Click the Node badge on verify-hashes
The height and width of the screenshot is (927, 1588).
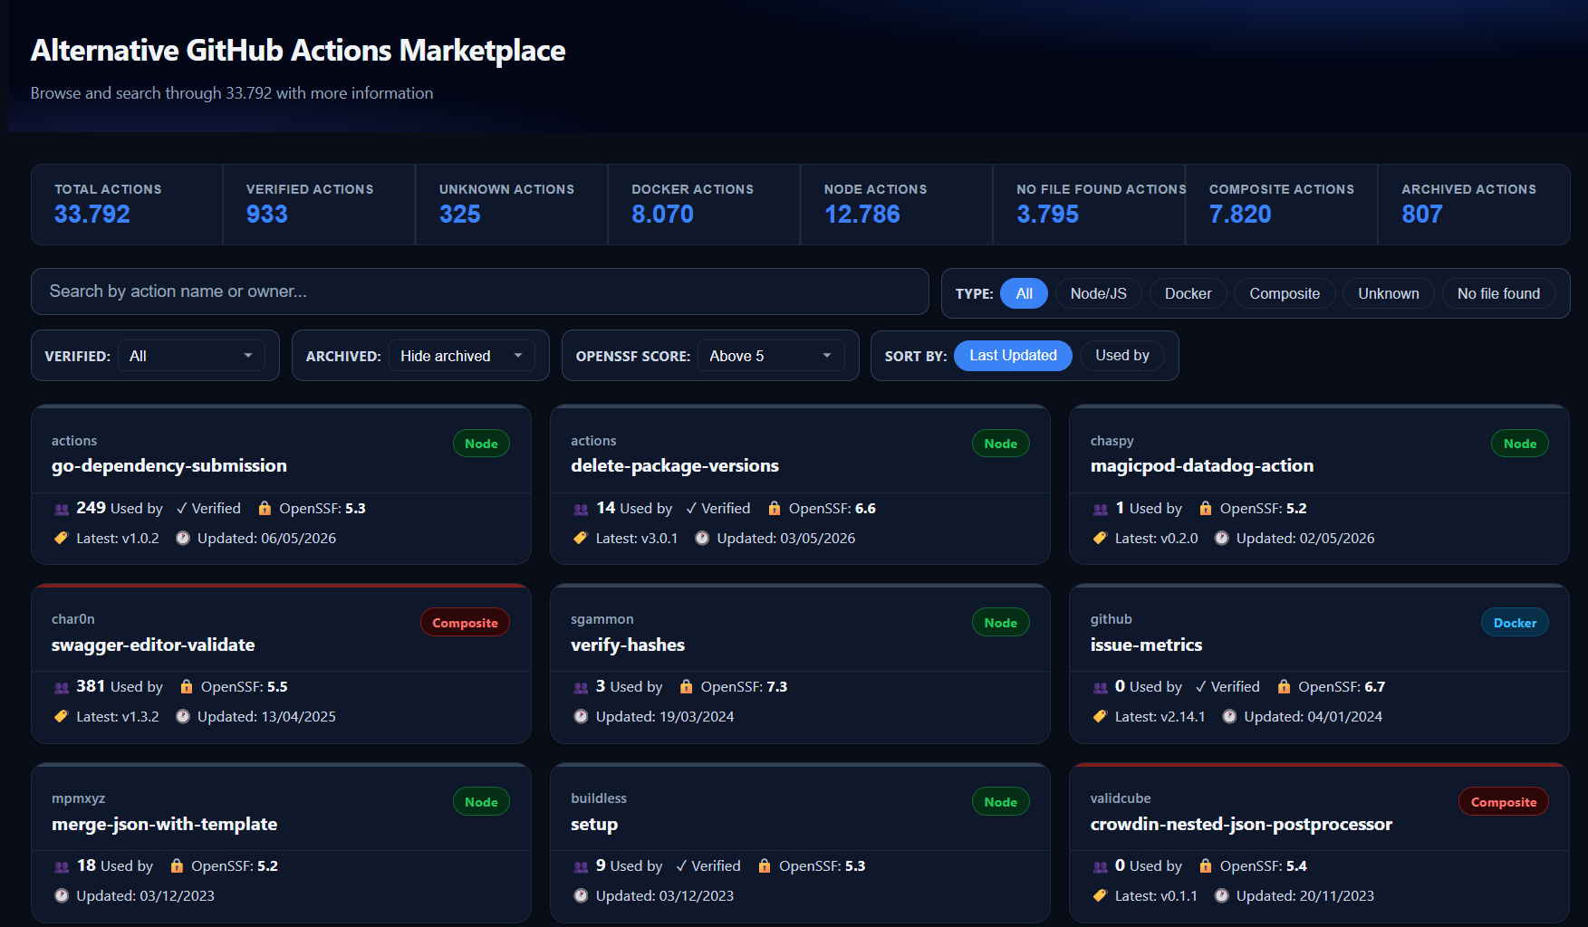click(1001, 623)
